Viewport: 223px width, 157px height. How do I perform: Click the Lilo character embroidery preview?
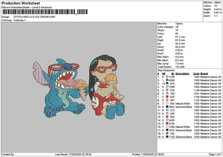point(106,87)
